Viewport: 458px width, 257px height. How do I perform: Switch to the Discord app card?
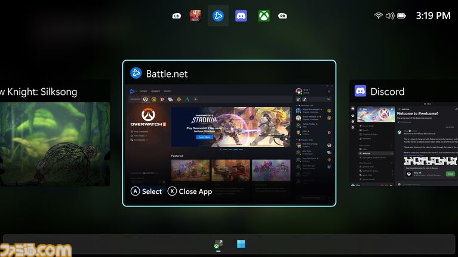pos(404,133)
